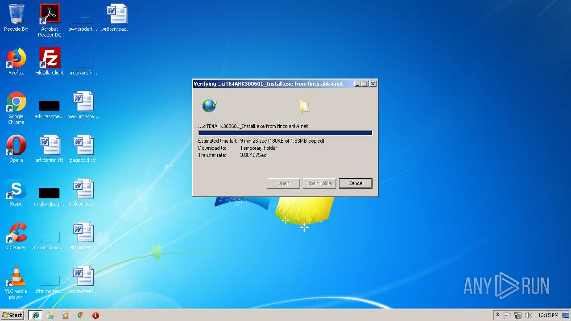The width and height of the screenshot is (571, 321).
Task: Click Internet Explorer in the taskbar
Action: (35, 315)
